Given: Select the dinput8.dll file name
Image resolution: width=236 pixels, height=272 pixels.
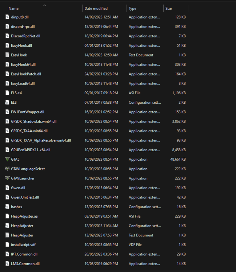Looking at the screenshot, I should 20,17.
